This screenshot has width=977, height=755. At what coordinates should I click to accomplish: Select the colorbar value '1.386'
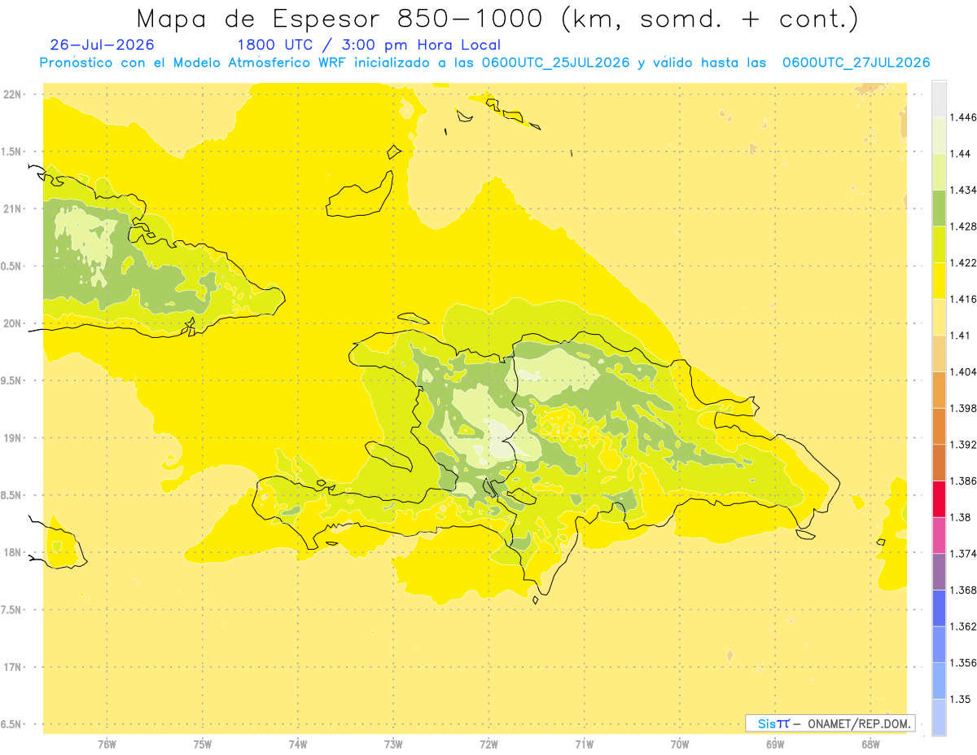tap(963, 481)
